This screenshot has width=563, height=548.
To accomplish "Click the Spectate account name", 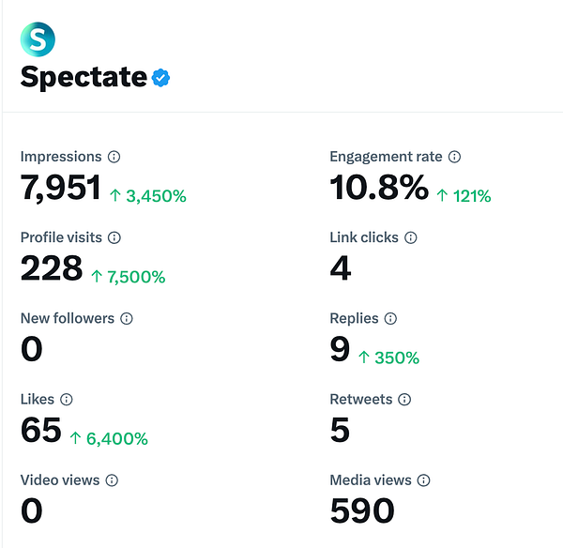I will tap(83, 77).
